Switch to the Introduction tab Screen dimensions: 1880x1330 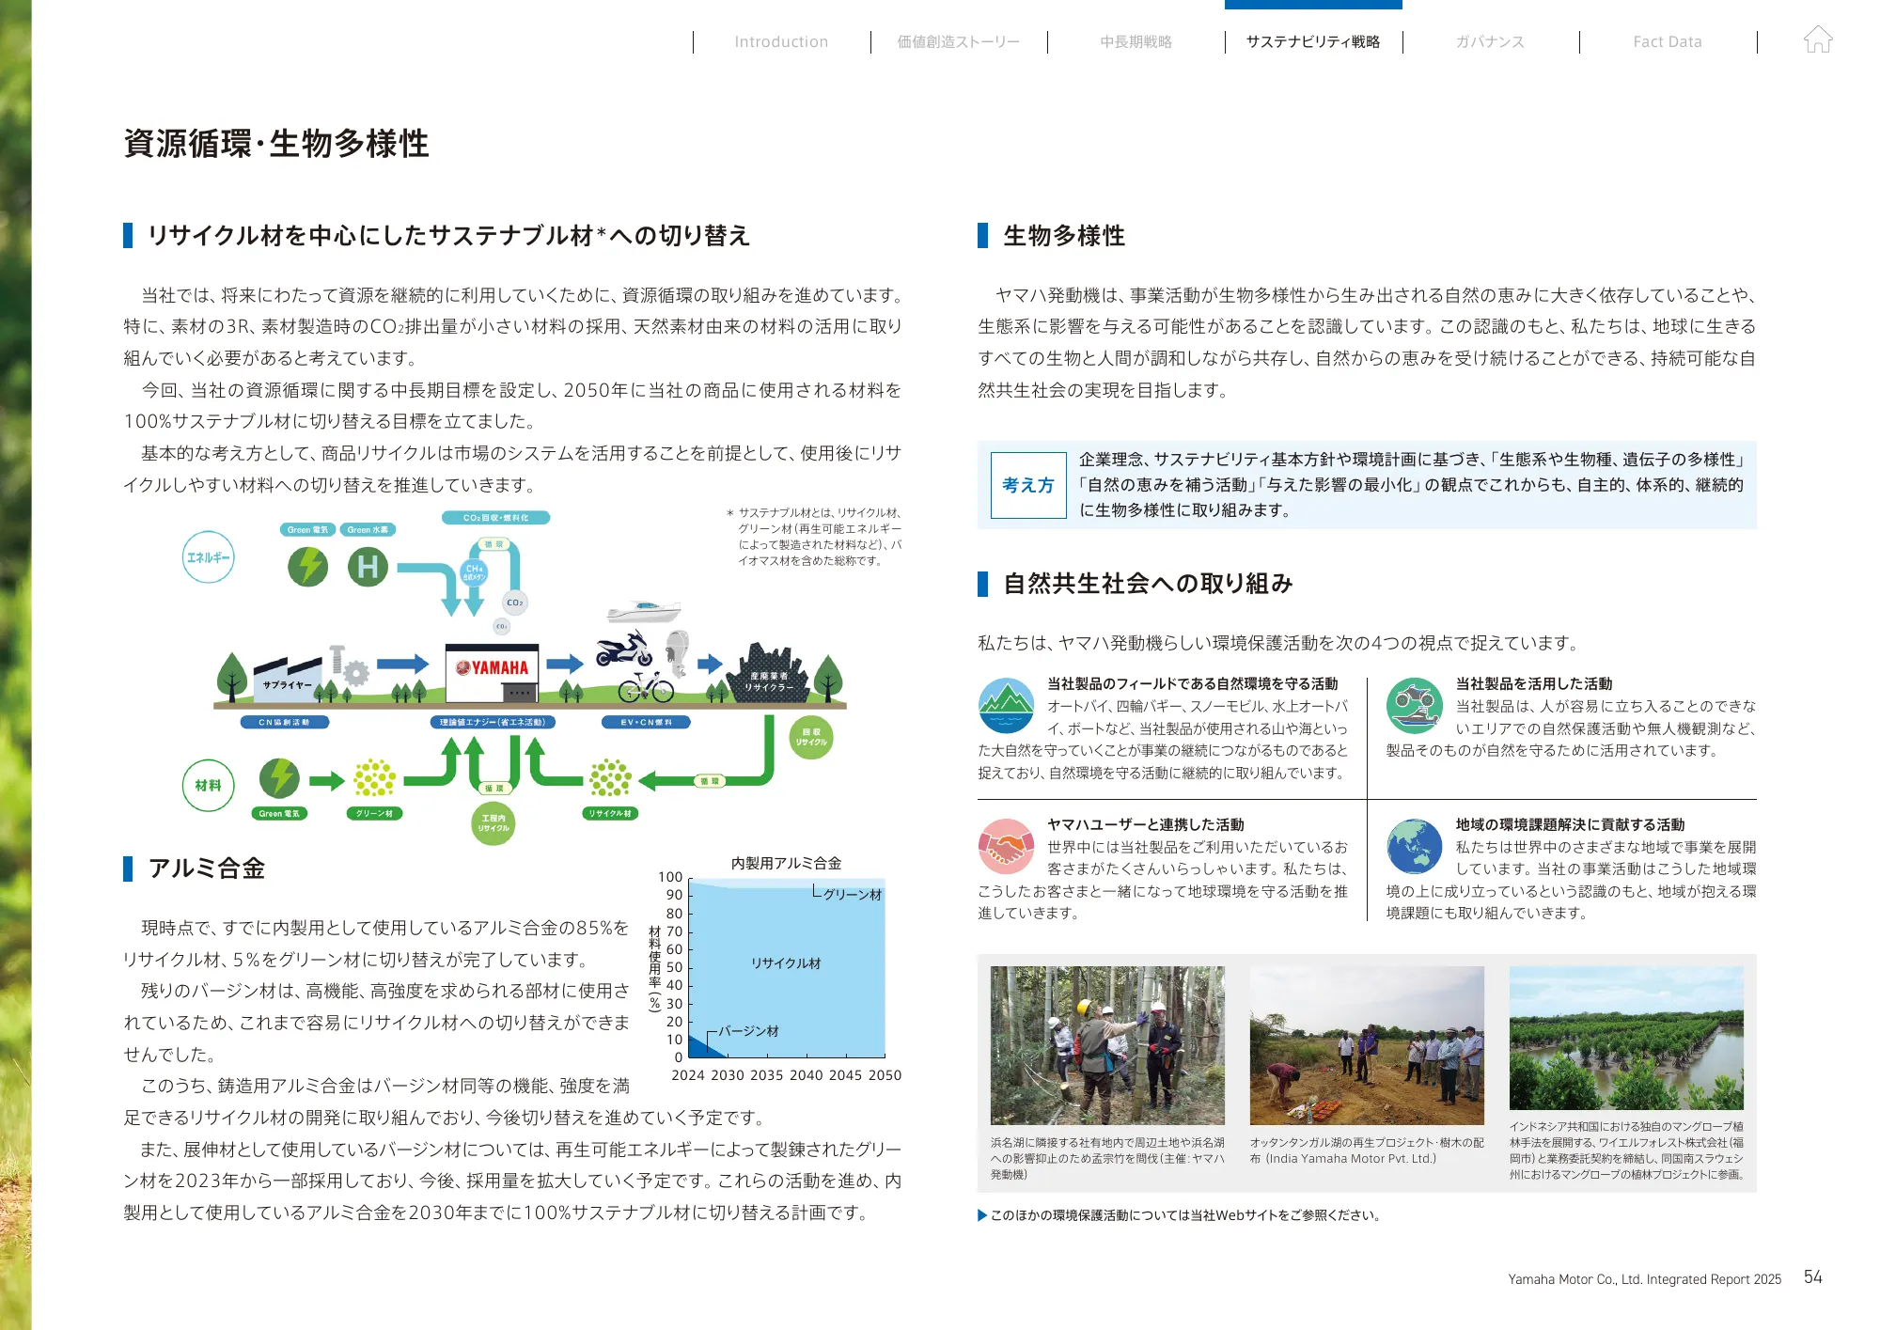[x=780, y=41]
